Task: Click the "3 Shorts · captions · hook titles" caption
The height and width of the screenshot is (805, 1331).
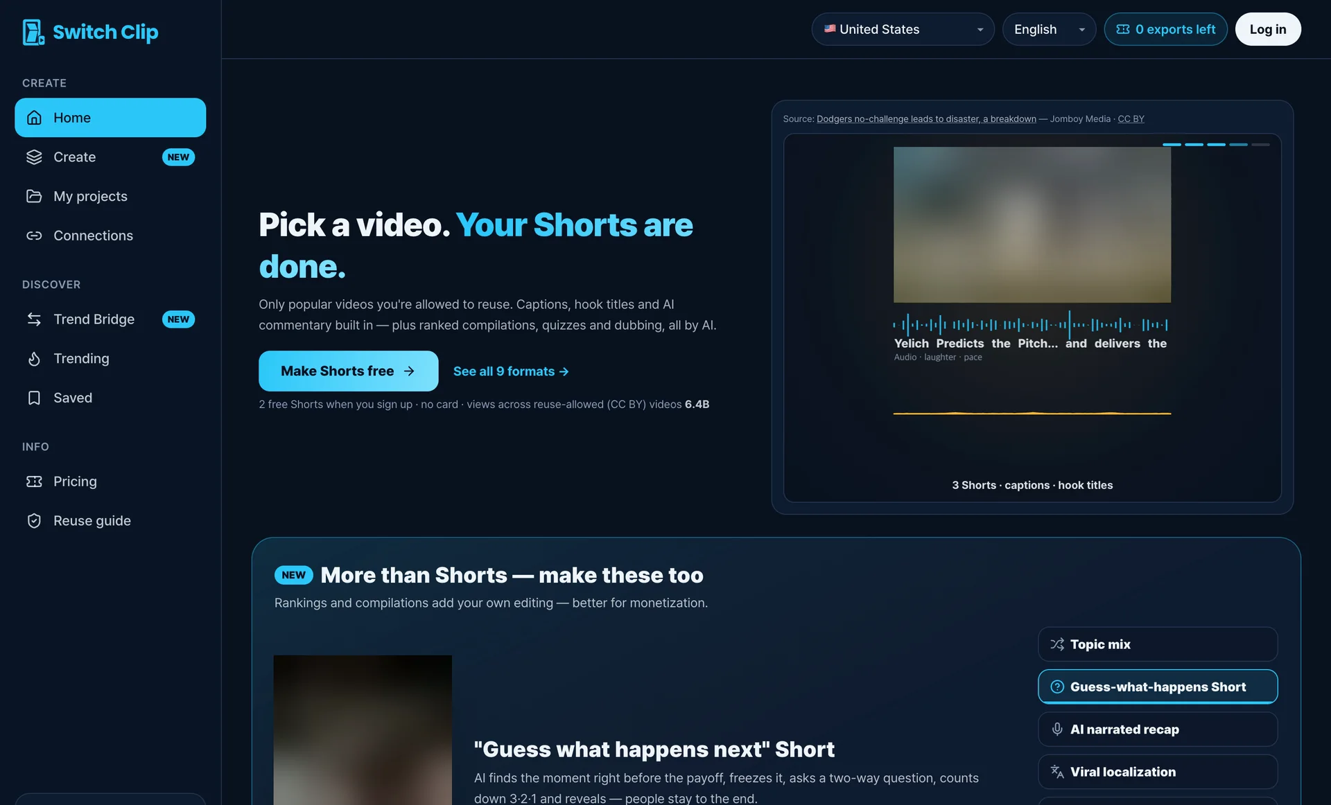Action: click(1032, 485)
